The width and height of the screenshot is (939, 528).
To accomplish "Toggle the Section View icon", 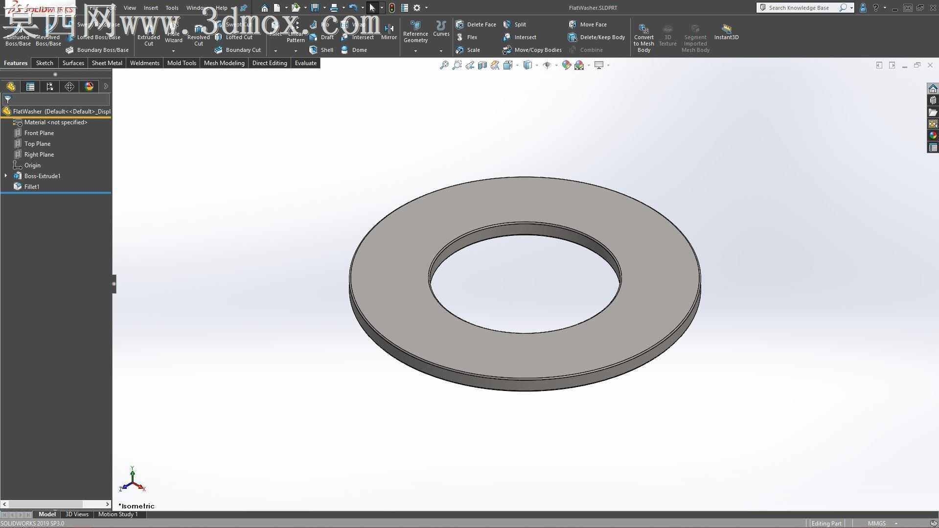I will point(482,65).
